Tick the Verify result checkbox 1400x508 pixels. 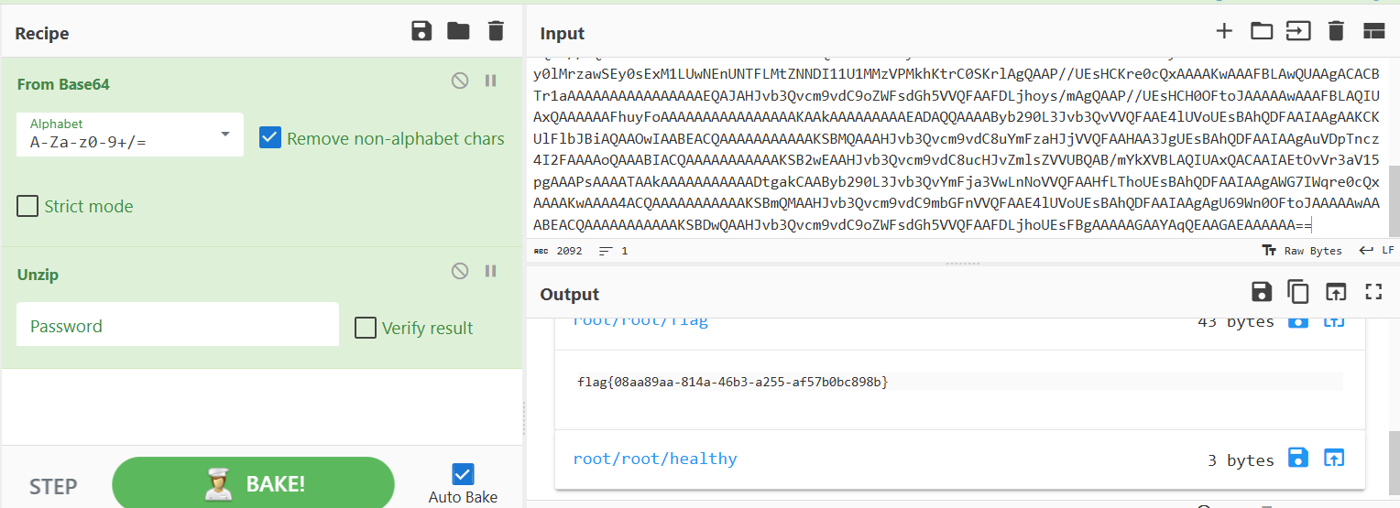(x=366, y=328)
